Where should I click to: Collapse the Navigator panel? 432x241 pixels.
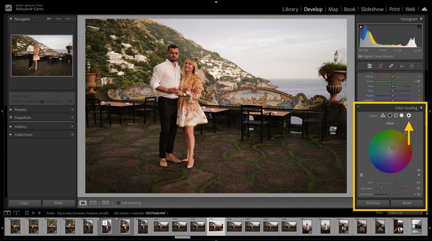point(11,19)
